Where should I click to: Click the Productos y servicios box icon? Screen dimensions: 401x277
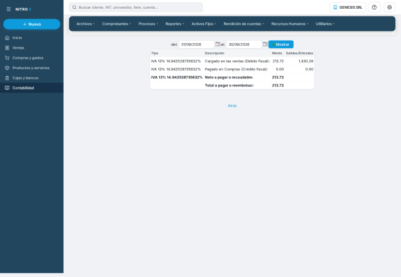pos(7,68)
